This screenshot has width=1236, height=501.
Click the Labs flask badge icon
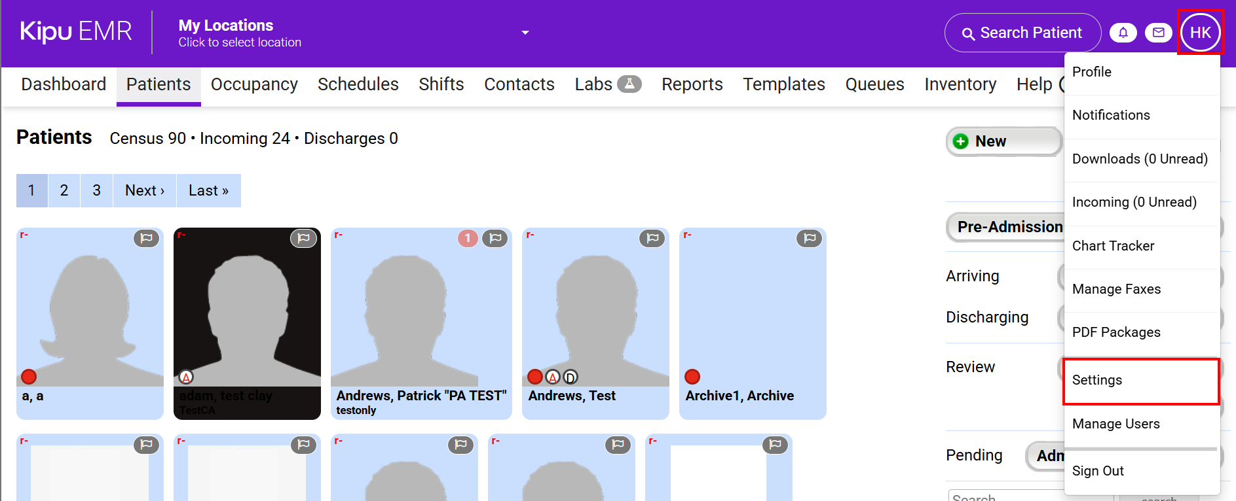pos(629,84)
